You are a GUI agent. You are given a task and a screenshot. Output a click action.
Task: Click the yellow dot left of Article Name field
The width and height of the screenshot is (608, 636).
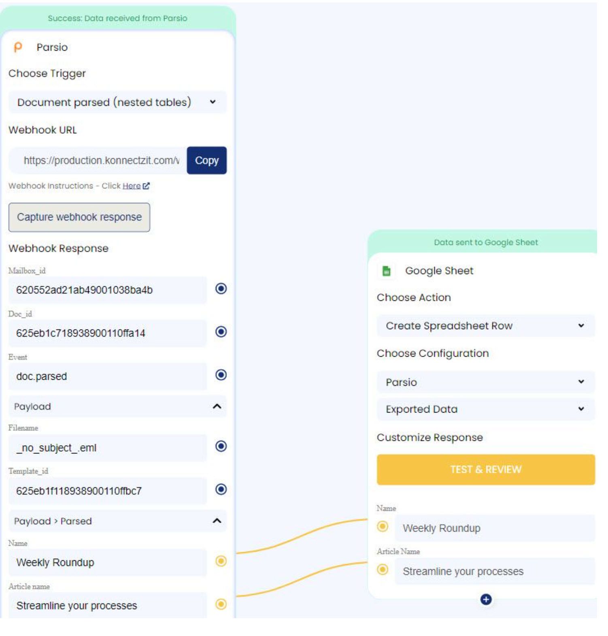pyautogui.click(x=383, y=570)
